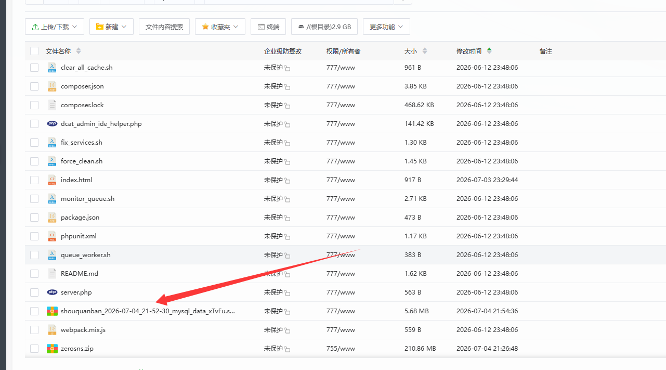Screen dimensions: 666x370
Task: Tick the select-all checkbox in the header
Action: tap(34, 51)
